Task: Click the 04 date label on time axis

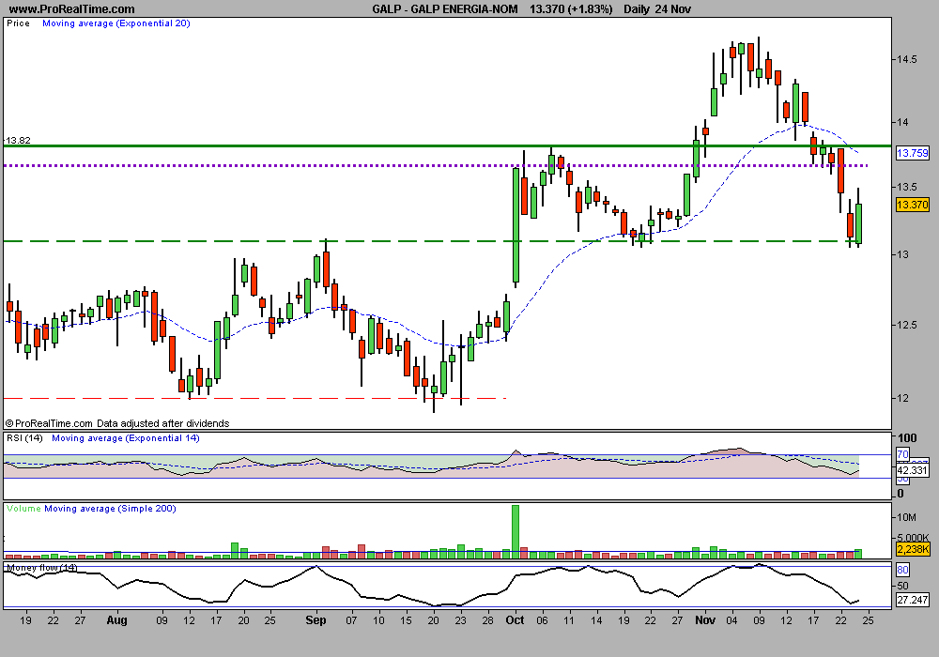Action: [731, 620]
